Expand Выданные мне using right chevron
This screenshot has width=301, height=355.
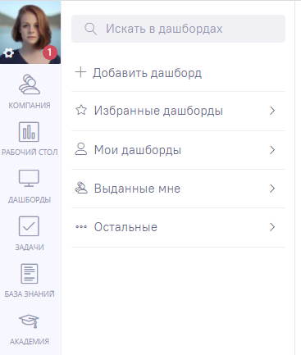(x=272, y=189)
